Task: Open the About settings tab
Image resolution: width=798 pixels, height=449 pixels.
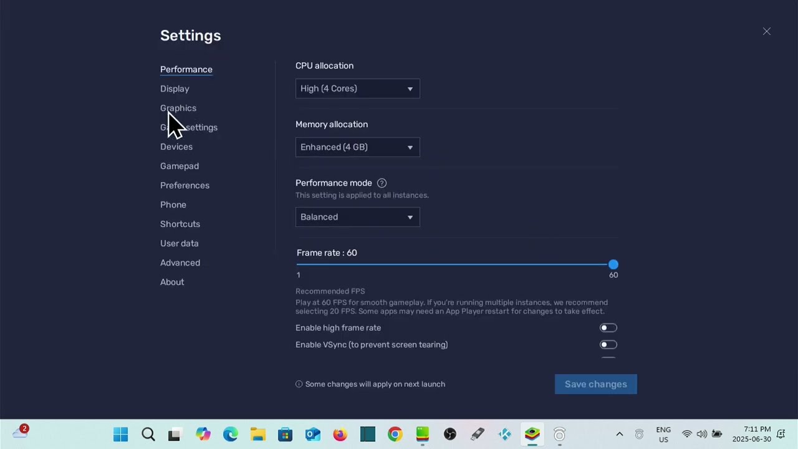Action: click(x=172, y=282)
